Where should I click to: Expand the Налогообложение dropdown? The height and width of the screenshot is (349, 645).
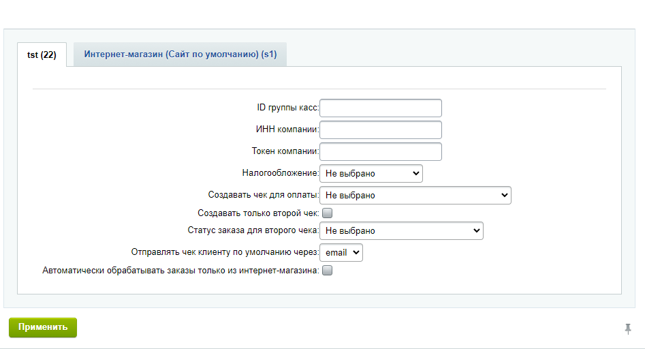[371, 174]
